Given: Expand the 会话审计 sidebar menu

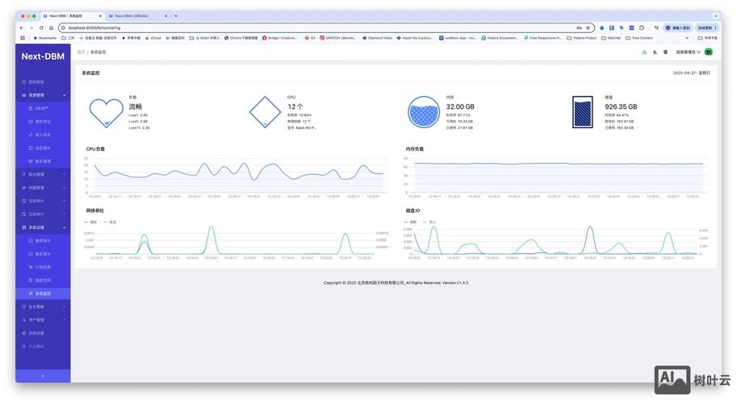Looking at the screenshot, I should pyautogui.click(x=42, y=201).
